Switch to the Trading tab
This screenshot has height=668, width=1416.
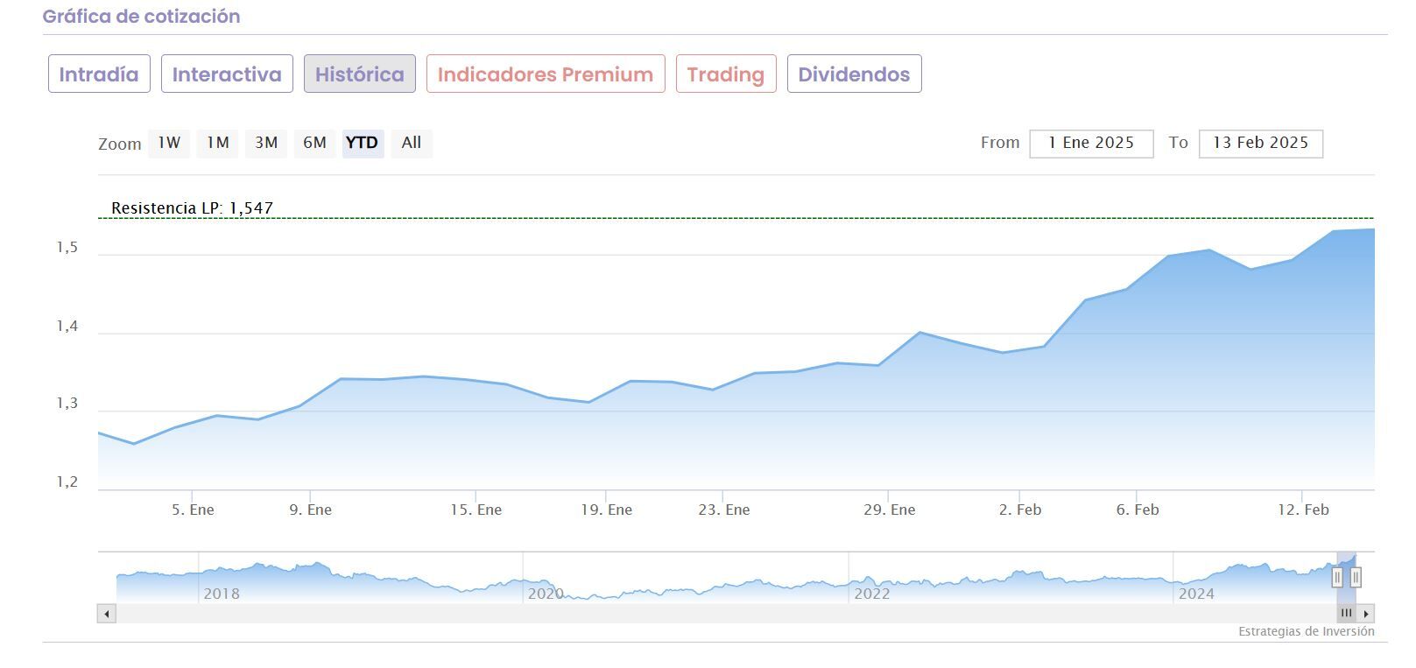726,74
